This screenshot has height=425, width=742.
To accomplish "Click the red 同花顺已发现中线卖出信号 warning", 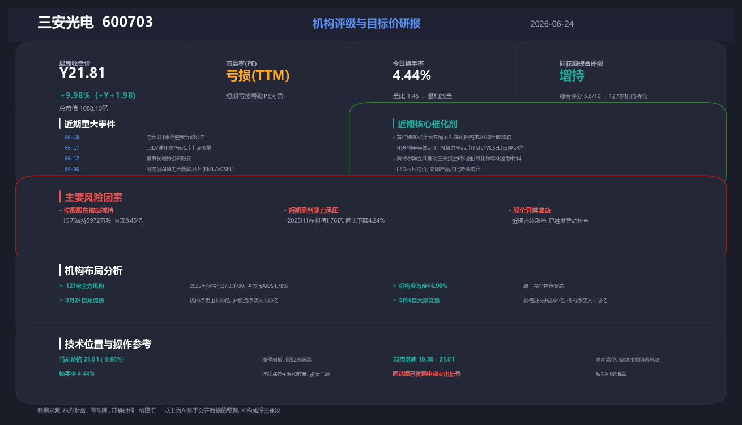I will point(427,373).
